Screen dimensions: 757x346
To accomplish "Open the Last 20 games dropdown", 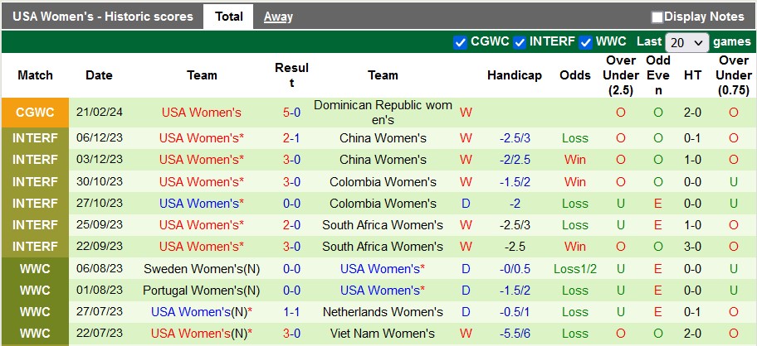I will coord(686,42).
